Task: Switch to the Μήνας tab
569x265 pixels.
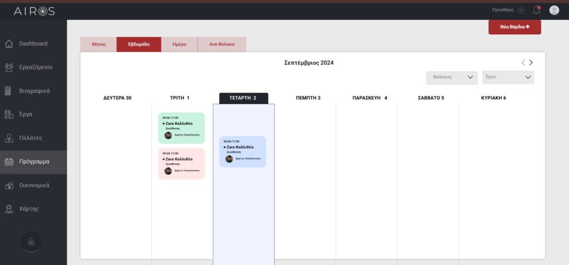Action: 98,44
